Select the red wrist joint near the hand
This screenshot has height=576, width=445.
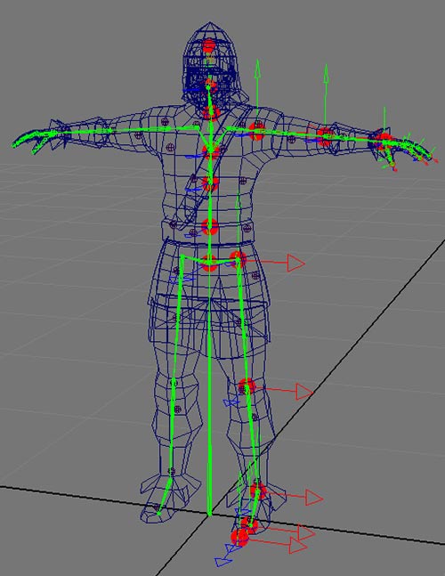pyautogui.click(x=384, y=141)
